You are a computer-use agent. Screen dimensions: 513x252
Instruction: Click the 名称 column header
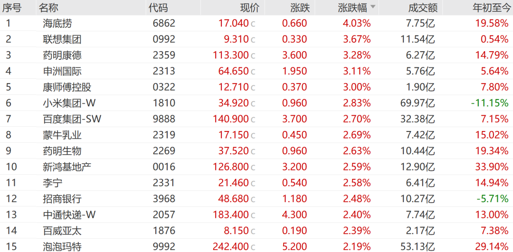coord(48,8)
